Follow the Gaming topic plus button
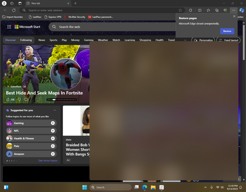This screenshot has width=246, height=192. pos(53,123)
